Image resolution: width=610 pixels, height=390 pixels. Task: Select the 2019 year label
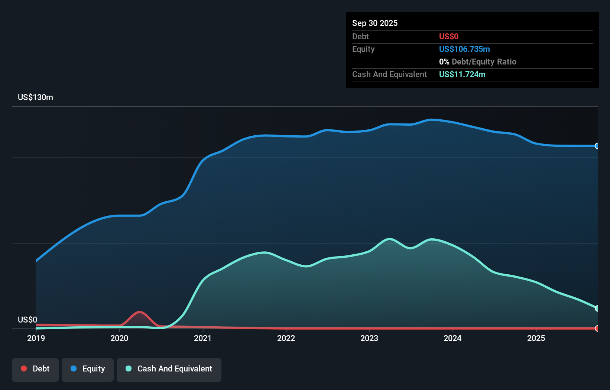(36, 338)
